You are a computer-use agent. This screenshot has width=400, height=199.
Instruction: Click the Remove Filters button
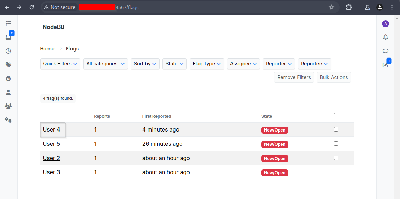click(x=294, y=77)
